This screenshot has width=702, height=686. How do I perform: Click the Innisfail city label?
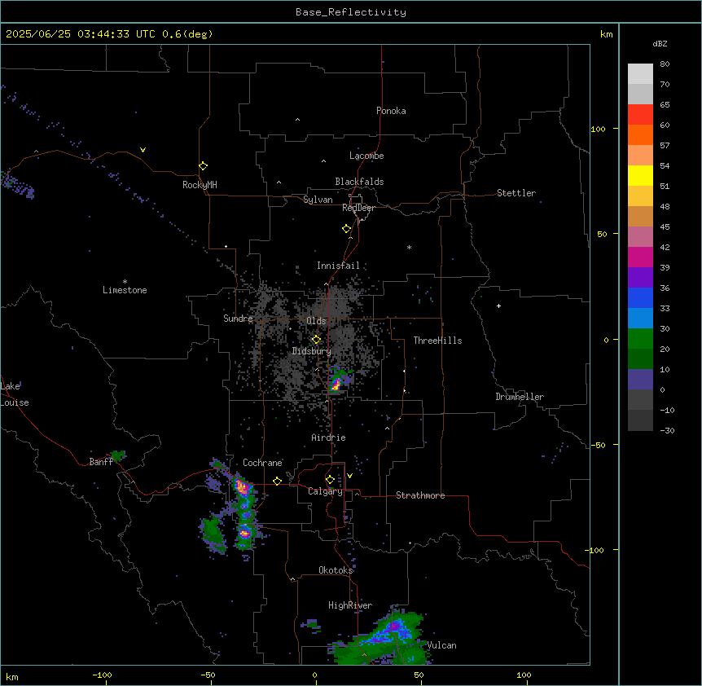coord(338,266)
